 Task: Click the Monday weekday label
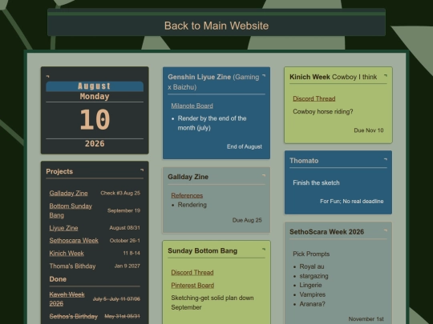click(x=95, y=97)
